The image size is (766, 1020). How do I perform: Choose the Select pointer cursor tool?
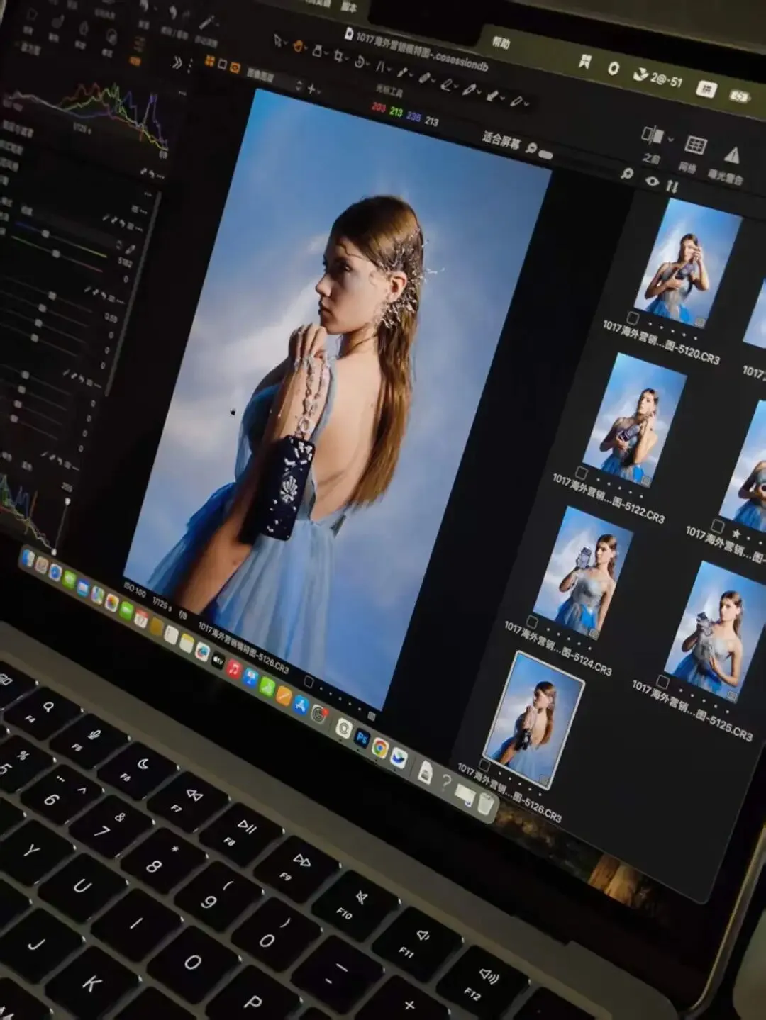click(x=279, y=40)
